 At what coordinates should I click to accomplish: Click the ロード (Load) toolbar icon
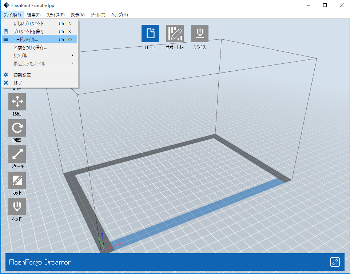pyautogui.click(x=150, y=34)
